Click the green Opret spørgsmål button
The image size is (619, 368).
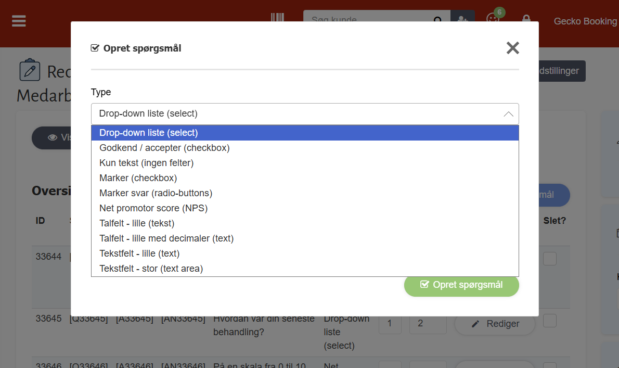[461, 285]
